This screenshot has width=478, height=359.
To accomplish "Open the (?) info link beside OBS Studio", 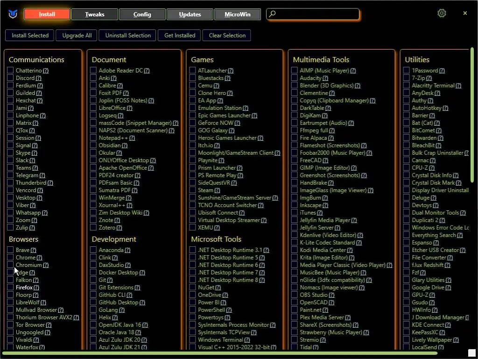I will (331, 295).
